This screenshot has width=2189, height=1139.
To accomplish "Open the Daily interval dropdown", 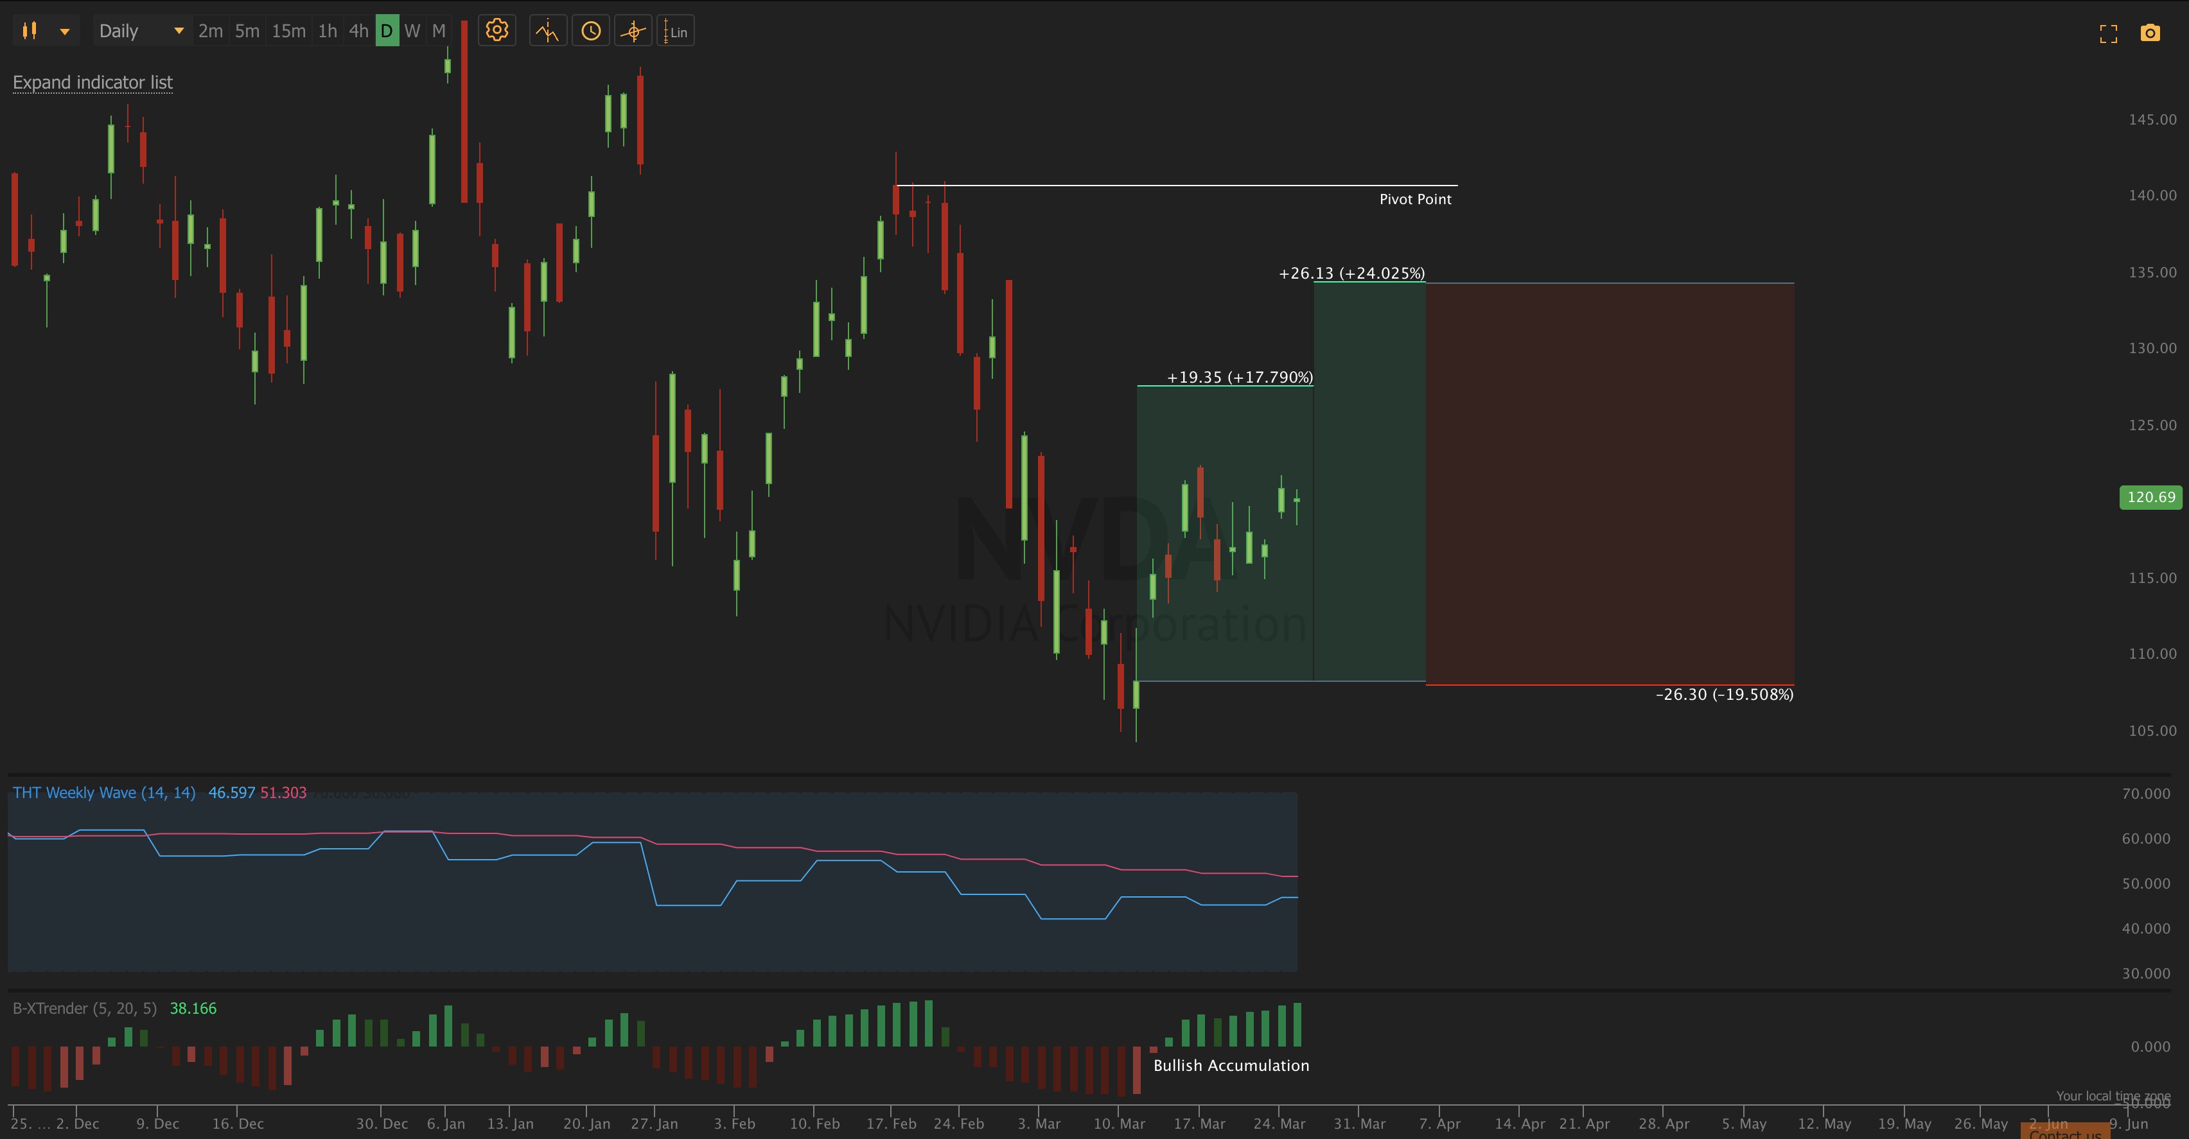I will (141, 31).
